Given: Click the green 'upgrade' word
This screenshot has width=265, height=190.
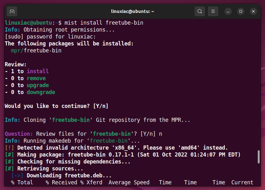Looking at the screenshot, I should [38, 85].
